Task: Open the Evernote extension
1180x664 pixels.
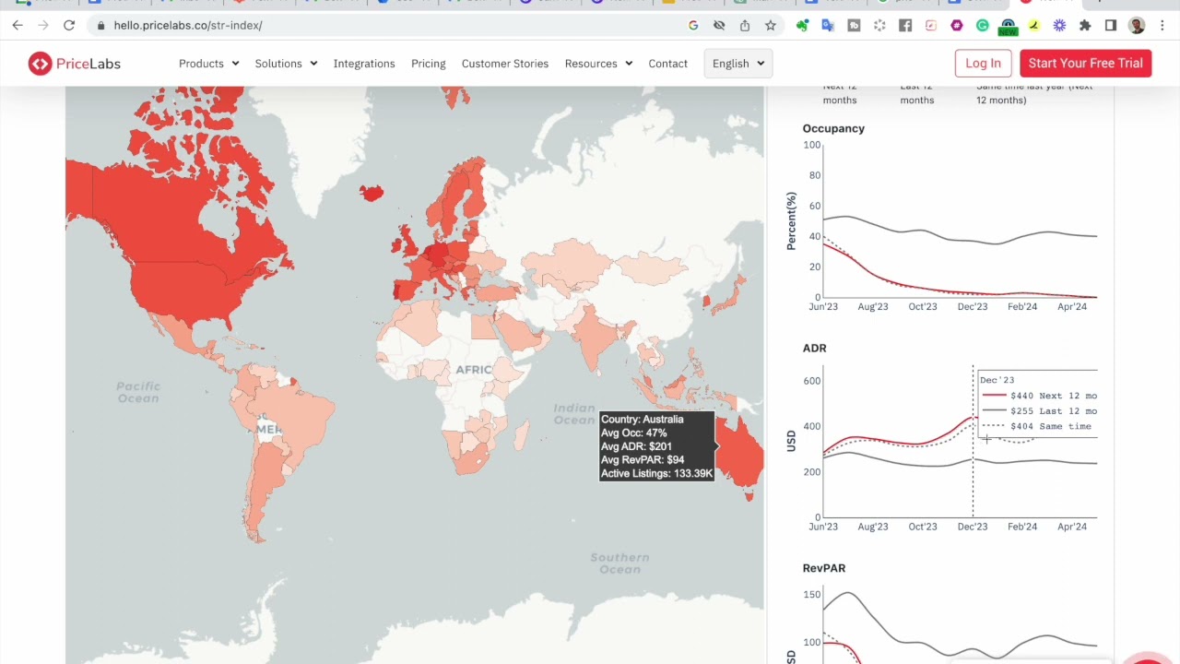Action: [x=802, y=25]
